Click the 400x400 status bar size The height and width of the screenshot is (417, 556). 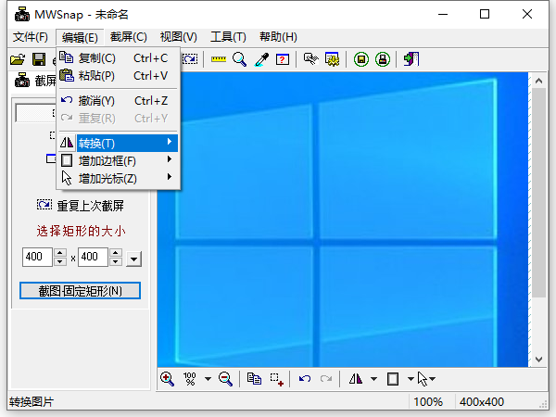click(x=482, y=402)
